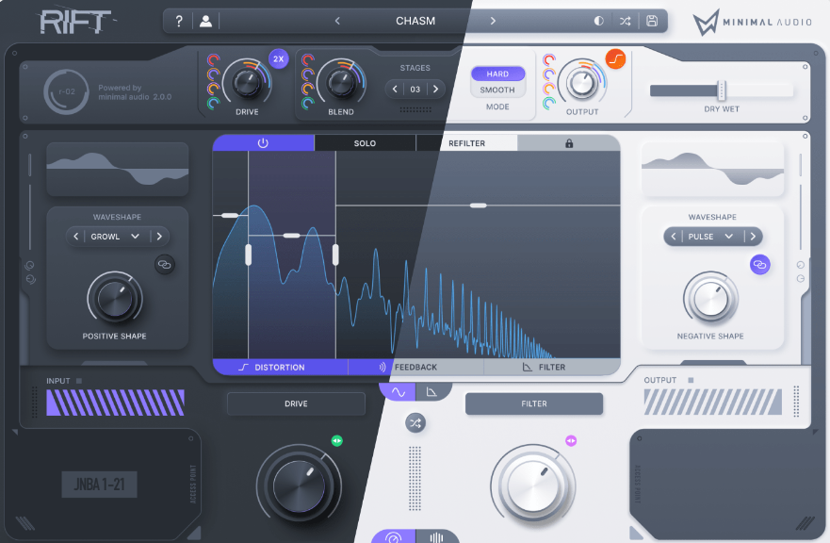Open the user account icon
This screenshot has height=543, width=830.
pyautogui.click(x=206, y=21)
